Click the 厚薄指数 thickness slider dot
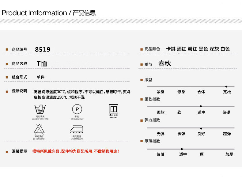 point(182,149)
